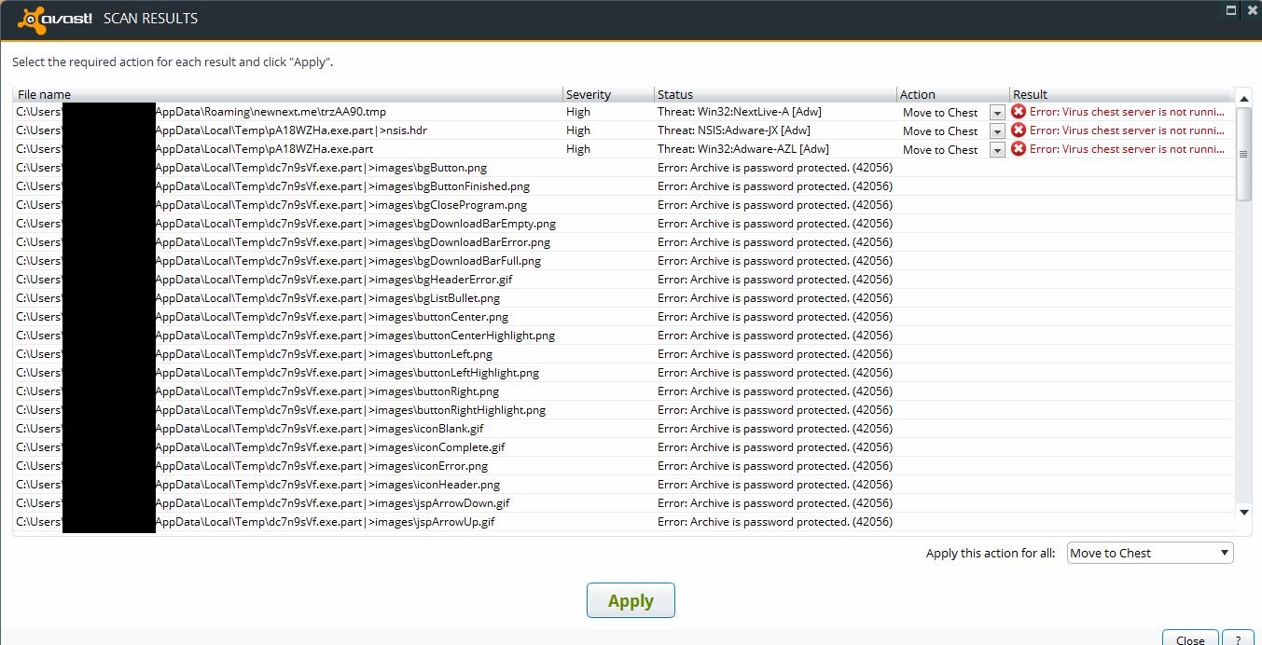Click the Virus chest error text for trzAA90.tmp

click(x=1128, y=112)
